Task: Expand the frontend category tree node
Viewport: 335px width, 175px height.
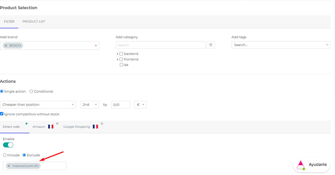Action: [x=118, y=59]
